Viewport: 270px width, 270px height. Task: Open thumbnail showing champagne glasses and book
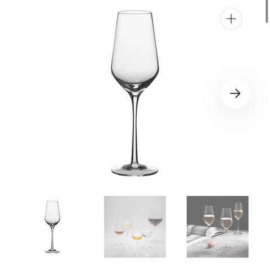pos(218,227)
